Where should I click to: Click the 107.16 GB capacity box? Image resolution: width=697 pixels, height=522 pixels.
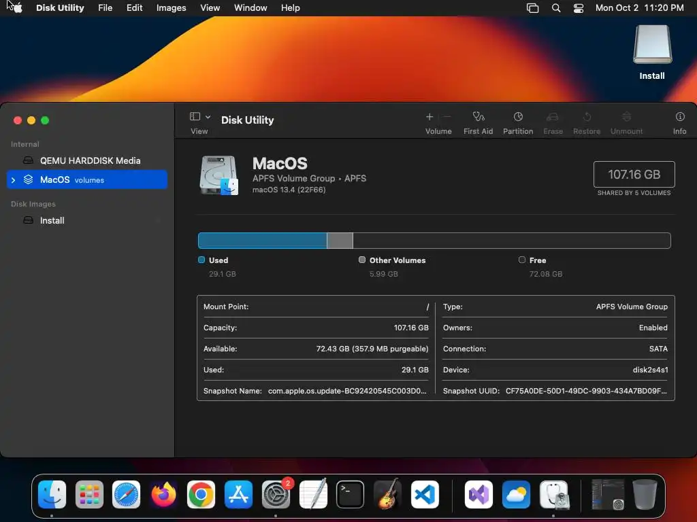(x=634, y=175)
